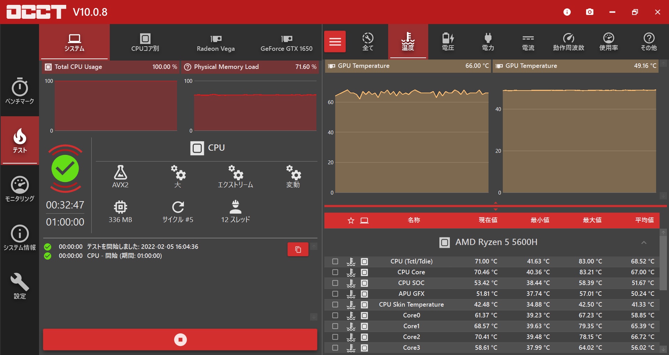669x355 pixels.
Task: Check the Core3 row checkbox
Action: (x=335, y=348)
